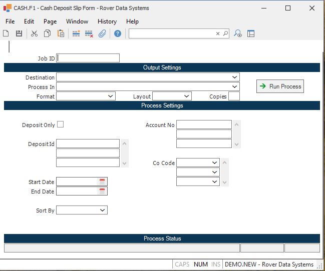The height and width of the screenshot is (271, 325).
Task: Open the File menu
Action: 10,21
